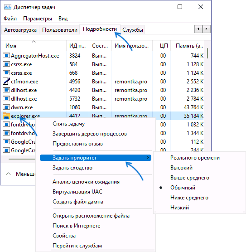Toggle Виртуализация UAC in context menu

pos(77,192)
